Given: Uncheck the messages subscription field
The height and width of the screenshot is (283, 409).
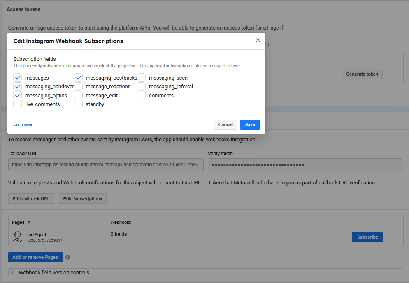Looking at the screenshot, I should pyautogui.click(x=17, y=78).
